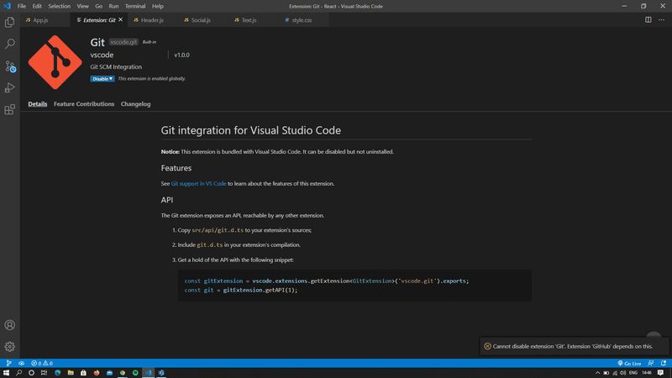Click the Accounts icon in activity bar
This screenshot has height=378, width=672.
[x=10, y=325]
